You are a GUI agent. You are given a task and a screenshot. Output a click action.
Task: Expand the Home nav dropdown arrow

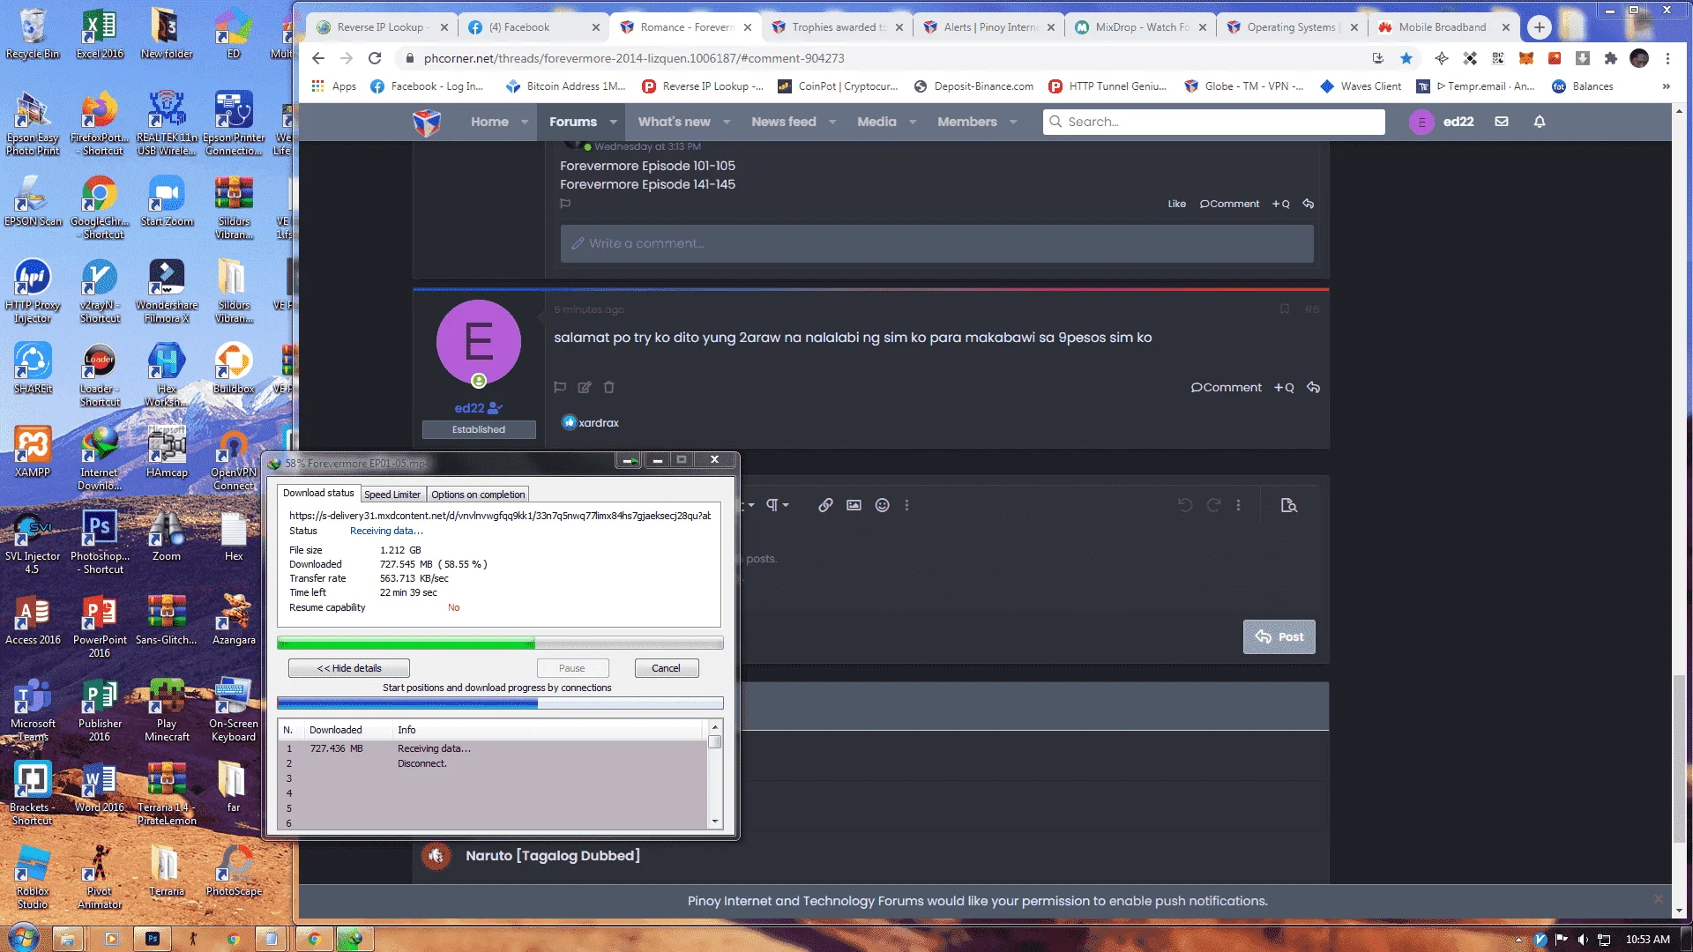[x=525, y=122]
